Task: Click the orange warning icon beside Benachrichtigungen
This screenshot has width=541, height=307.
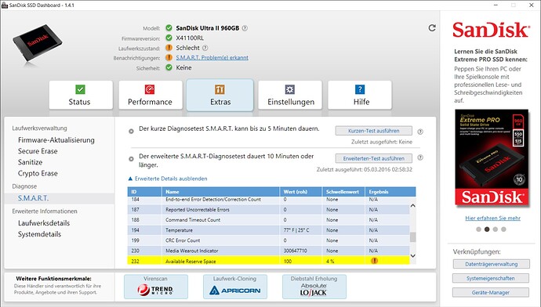Action: point(169,57)
